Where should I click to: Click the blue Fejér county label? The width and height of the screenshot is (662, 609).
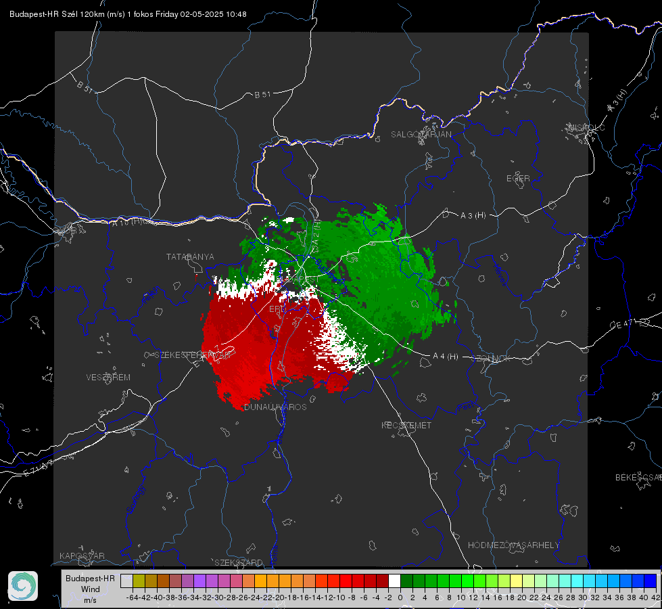[x=151, y=295]
